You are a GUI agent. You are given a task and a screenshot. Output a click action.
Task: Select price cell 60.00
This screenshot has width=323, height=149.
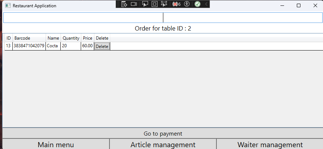point(88,46)
